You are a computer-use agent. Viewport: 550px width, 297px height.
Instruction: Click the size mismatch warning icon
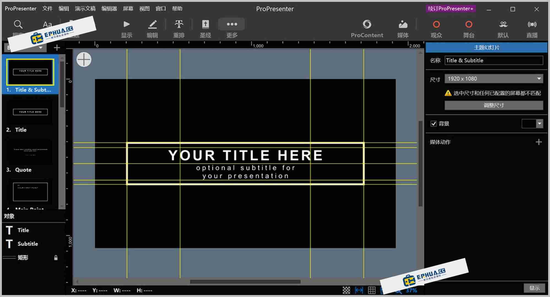pos(448,93)
